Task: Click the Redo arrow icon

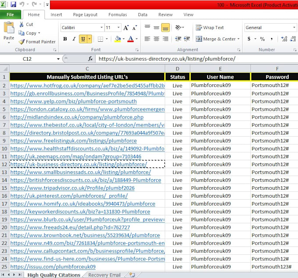Action: [x=34, y=4]
